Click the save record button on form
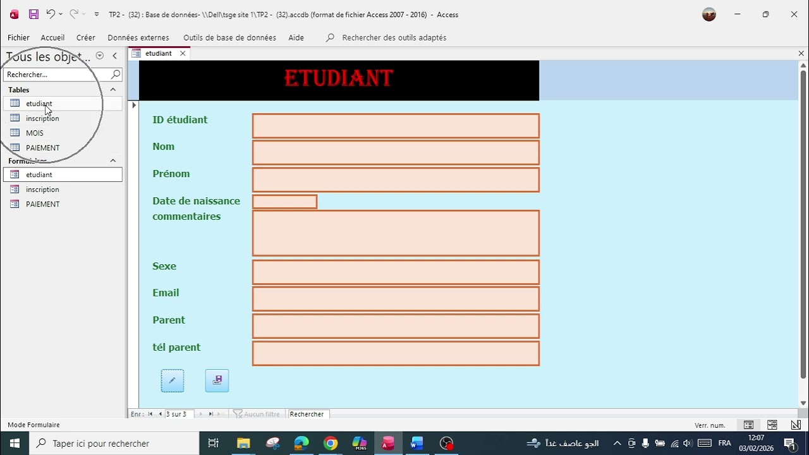Viewport: 809px width, 455px height. point(217,380)
